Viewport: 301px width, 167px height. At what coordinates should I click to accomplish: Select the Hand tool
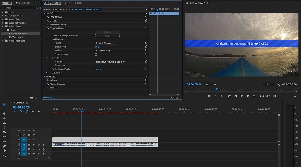[5, 151]
